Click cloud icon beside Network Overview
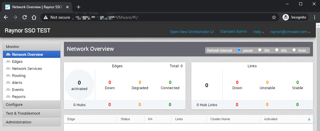 pyautogui.click(x=8, y=54)
